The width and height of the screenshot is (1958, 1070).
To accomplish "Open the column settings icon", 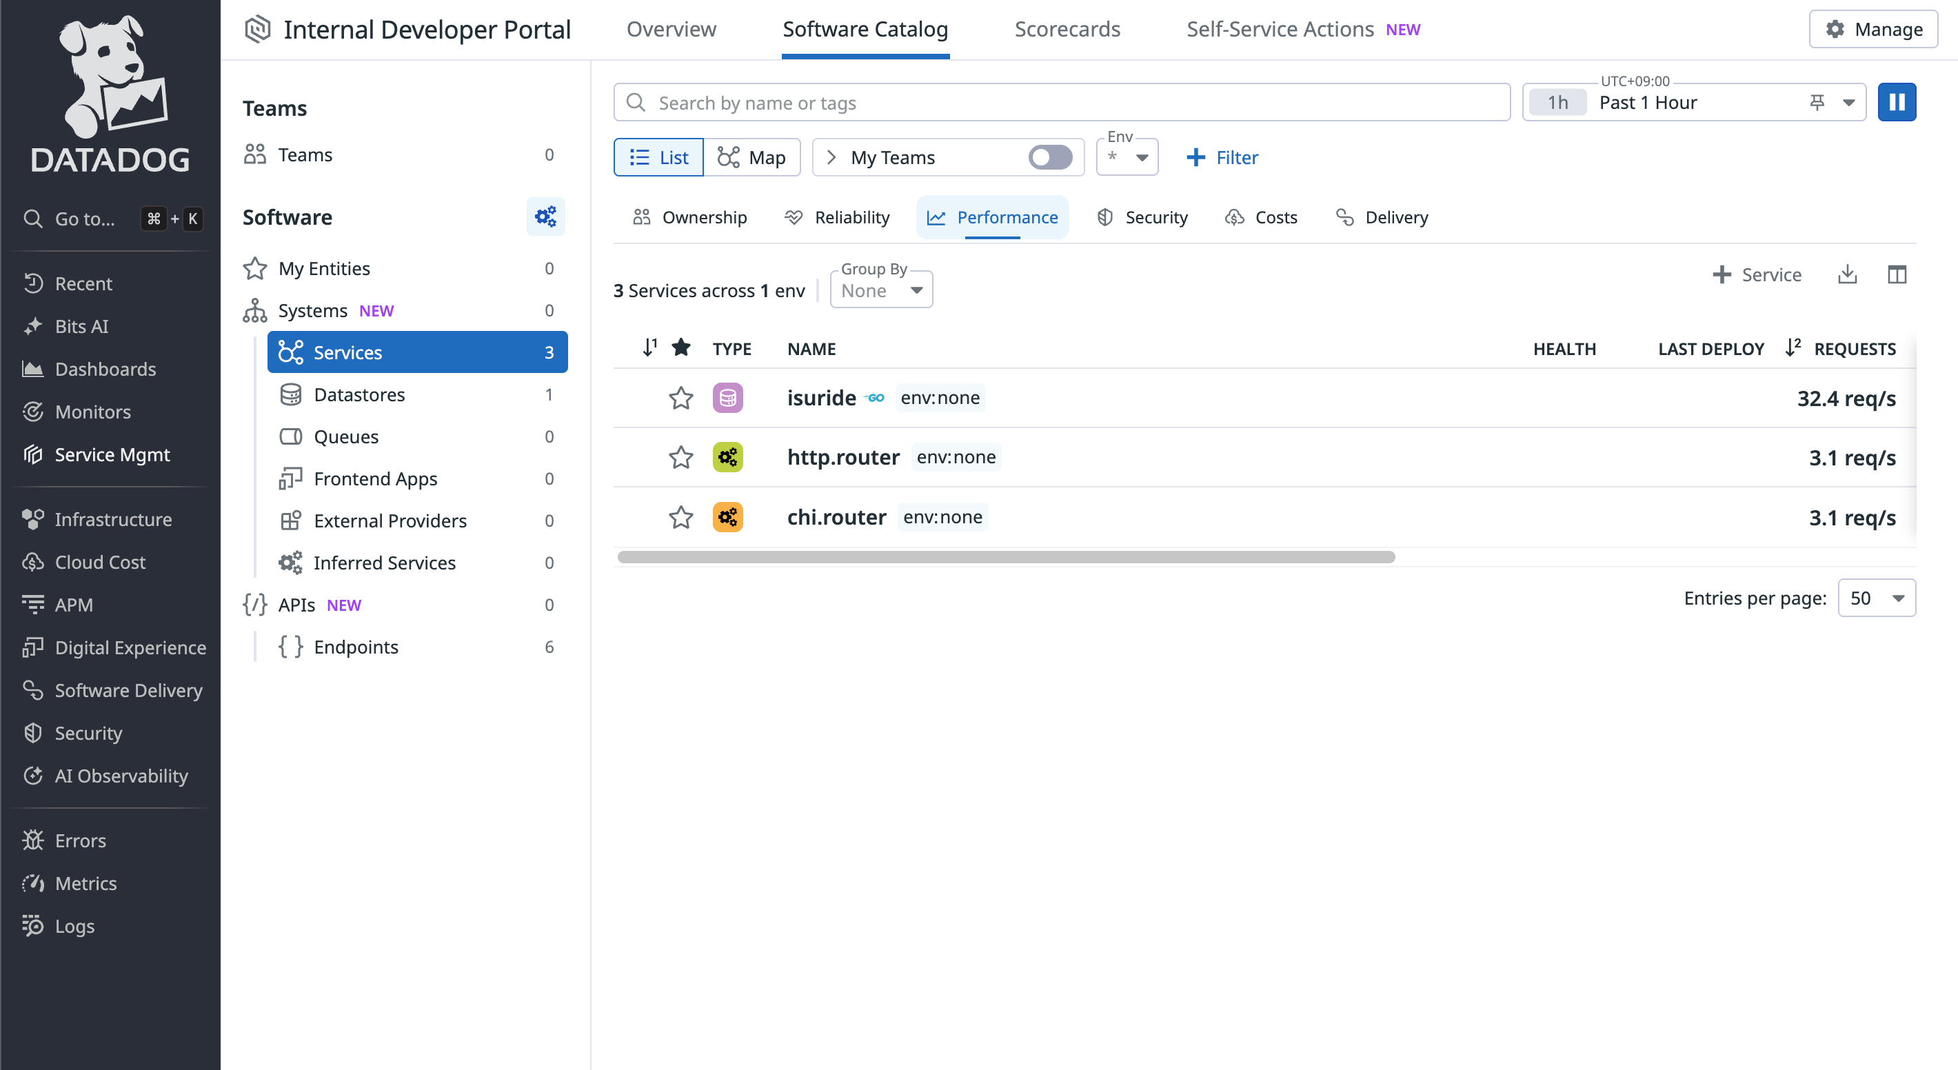I will point(1897,274).
